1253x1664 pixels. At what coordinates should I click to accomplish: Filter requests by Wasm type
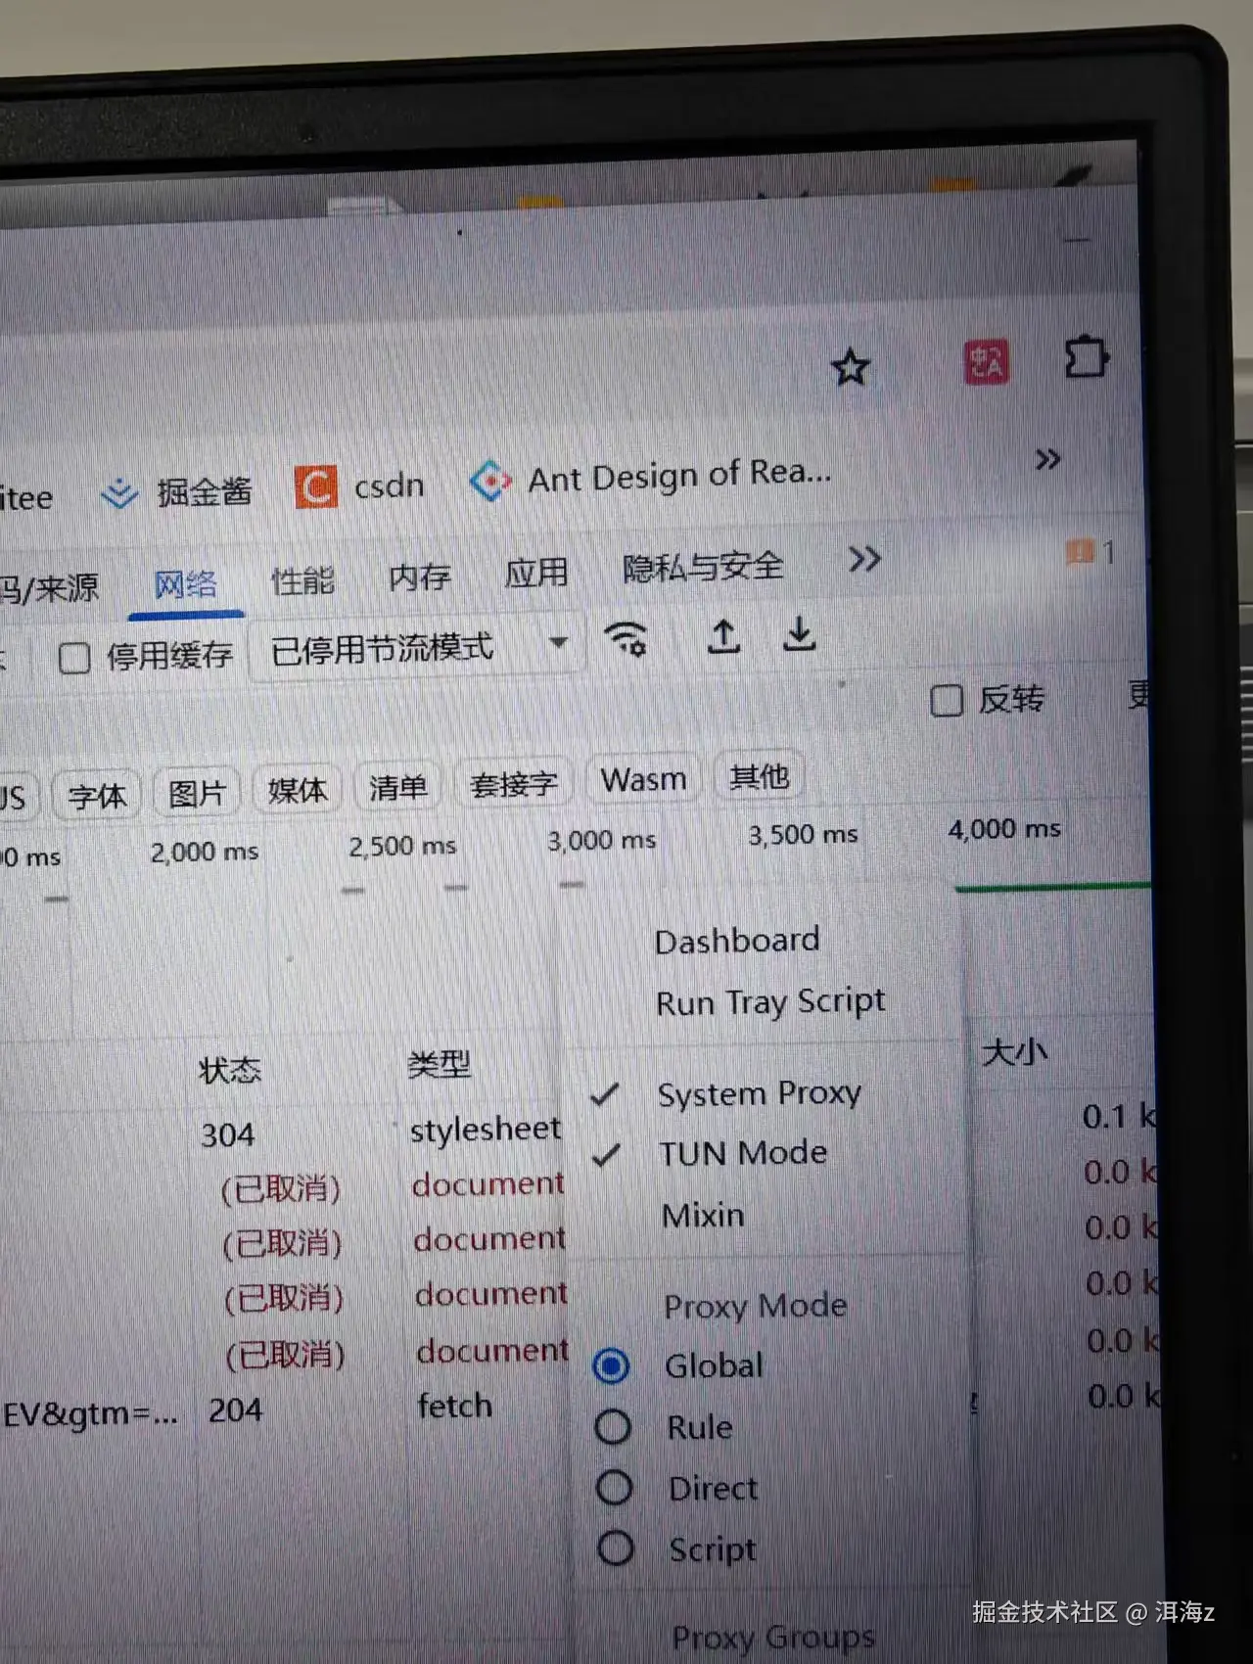coord(643,779)
